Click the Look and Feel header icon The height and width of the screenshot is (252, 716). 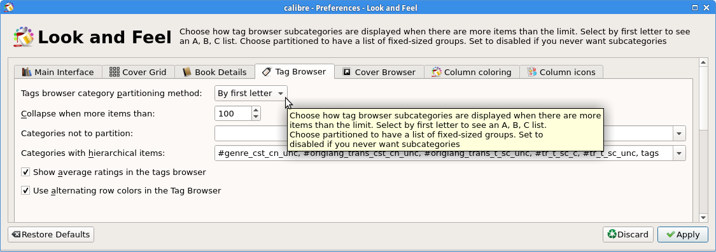pyautogui.click(x=24, y=37)
